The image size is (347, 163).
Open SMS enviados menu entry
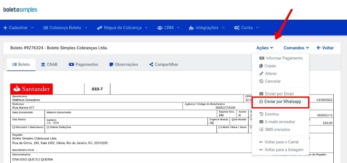(281, 129)
